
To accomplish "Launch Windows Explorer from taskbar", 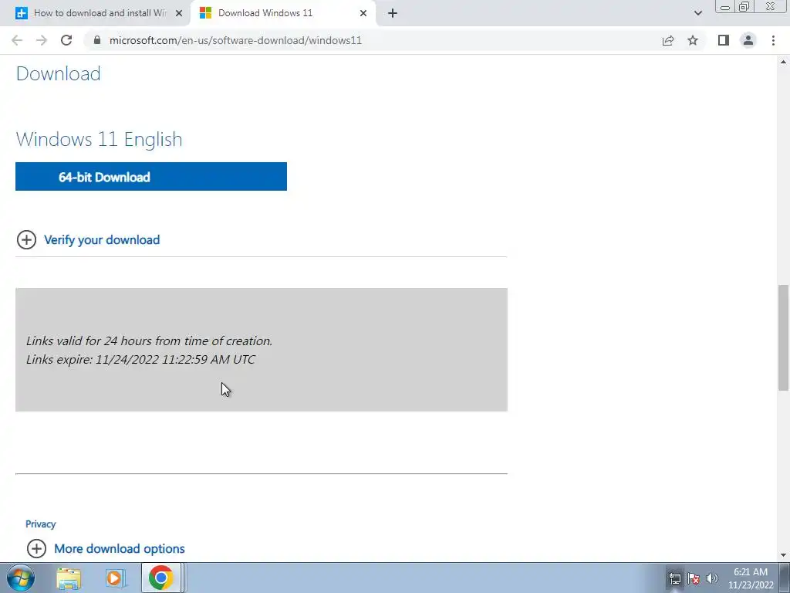I will click(x=69, y=578).
